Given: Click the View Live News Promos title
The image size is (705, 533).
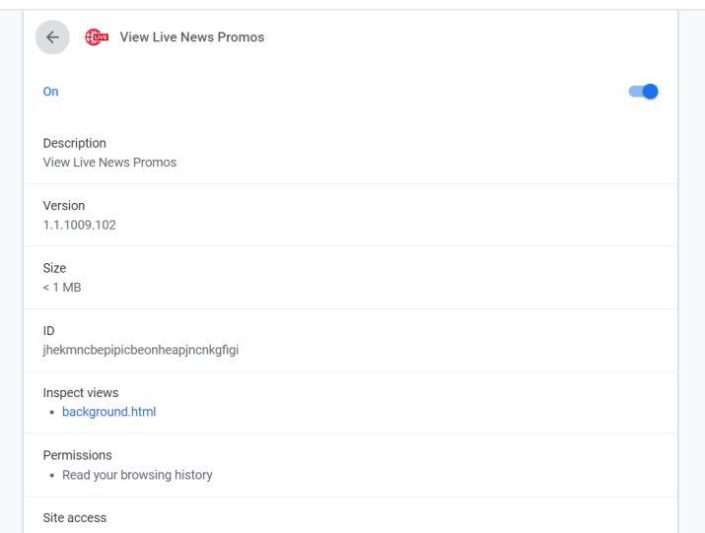Looking at the screenshot, I should [191, 37].
